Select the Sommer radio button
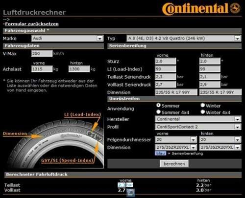Image resolution: width=245 pixels, height=198 pixels. (x=158, y=105)
